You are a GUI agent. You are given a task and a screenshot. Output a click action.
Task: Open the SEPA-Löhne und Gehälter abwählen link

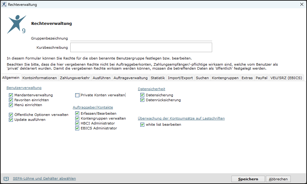44,178
